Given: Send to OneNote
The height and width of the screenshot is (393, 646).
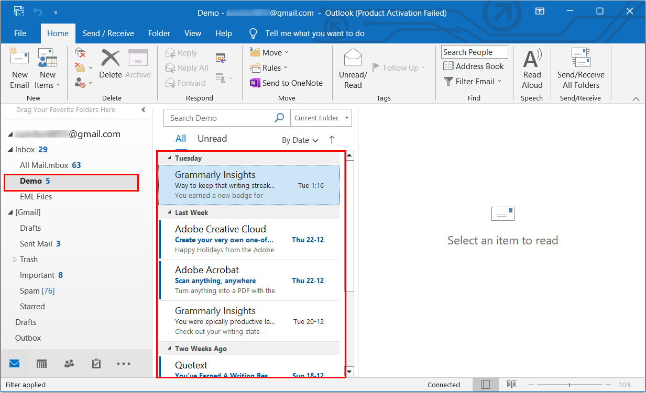Looking at the screenshot, I should coord(286,83).
